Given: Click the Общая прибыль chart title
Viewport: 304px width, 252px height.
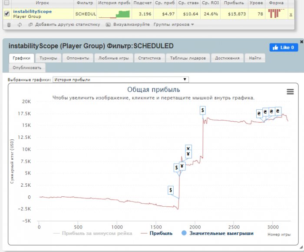Looking at the screenshot, I should [x=154, y=90].
